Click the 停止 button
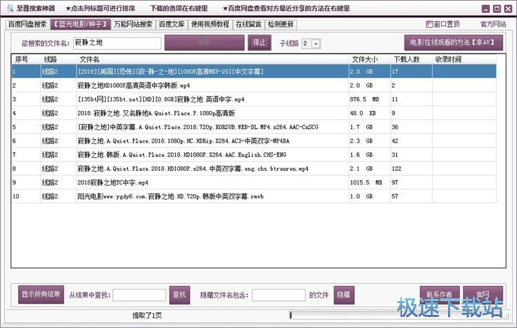The width and height of the screenshot is (517, 328). 259,43
